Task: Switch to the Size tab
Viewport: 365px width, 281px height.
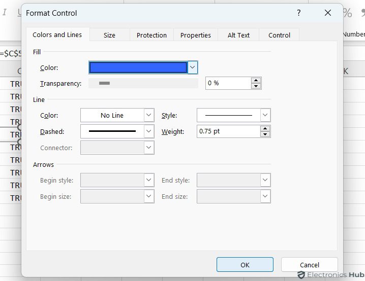Action: click(109, 35)
